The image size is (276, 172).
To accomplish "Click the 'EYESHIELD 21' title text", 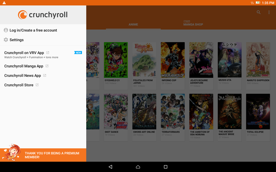I will 112,80.
